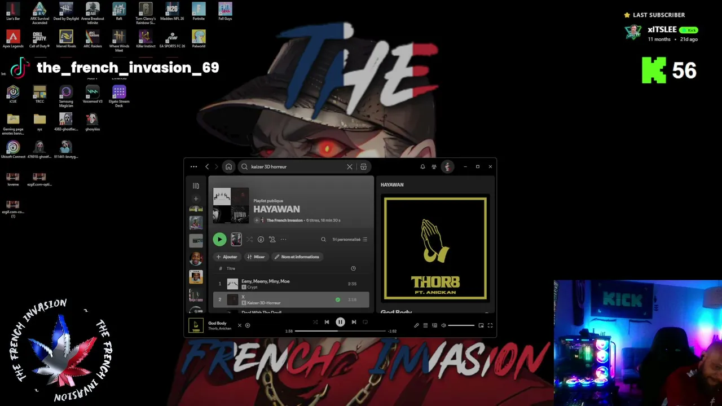Open The French Invasion profile link
This screenshot has width=722, height=406.
click(284, 220)
